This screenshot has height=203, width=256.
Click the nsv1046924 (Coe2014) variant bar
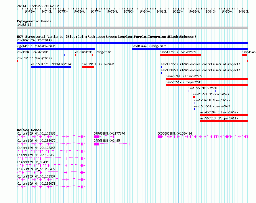tap(132, 43)
